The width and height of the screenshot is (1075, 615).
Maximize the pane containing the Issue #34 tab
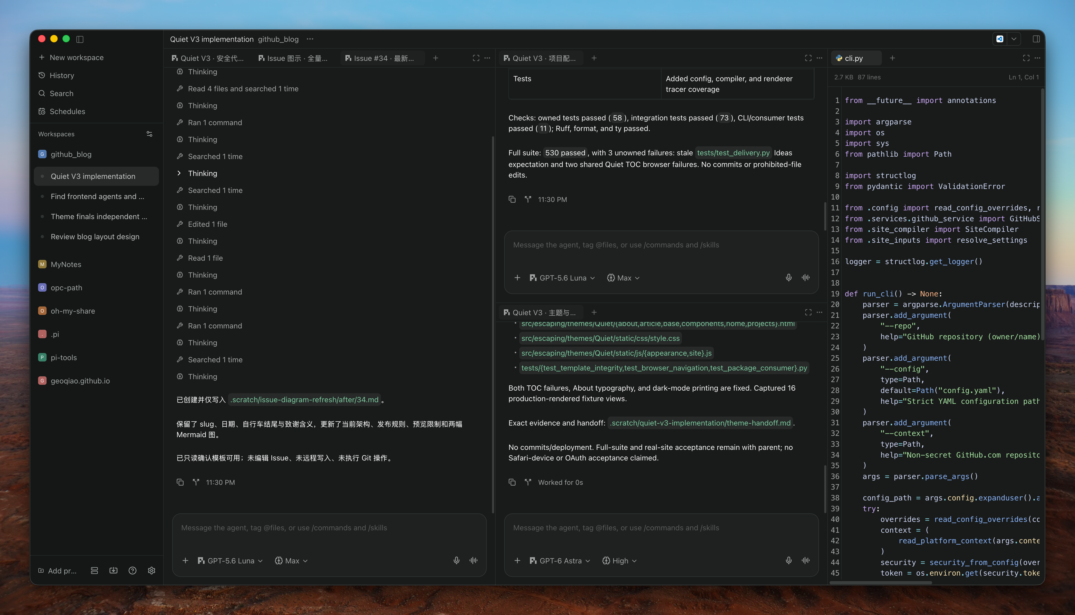click(x=476, y=58)
